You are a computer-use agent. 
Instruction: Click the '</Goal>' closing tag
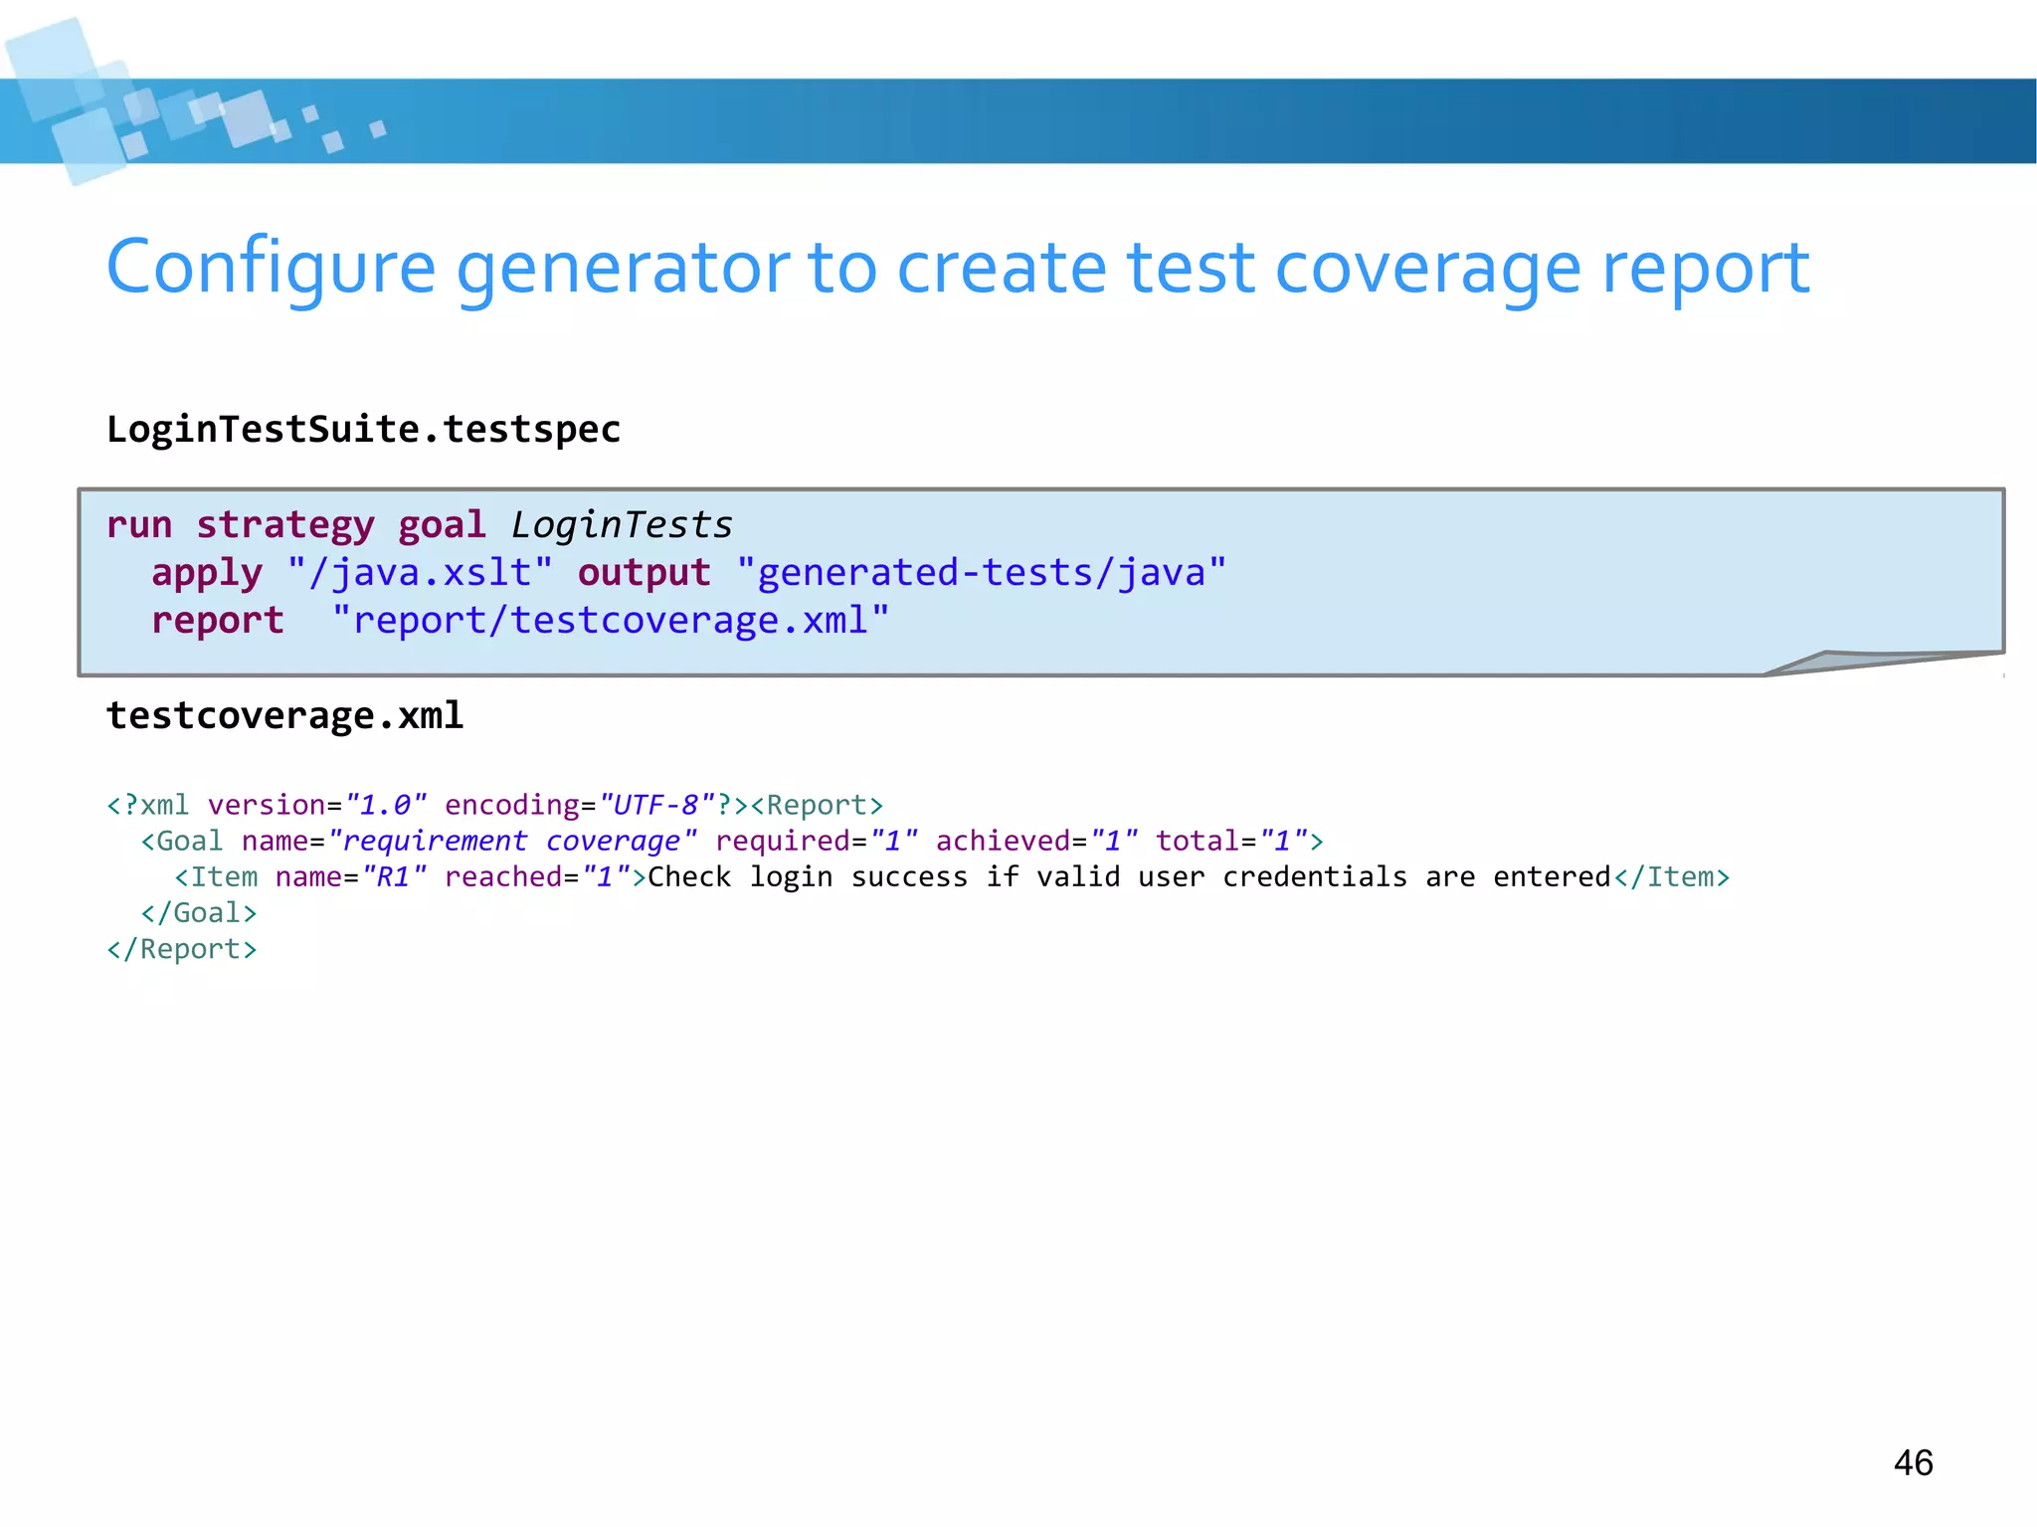199,913
